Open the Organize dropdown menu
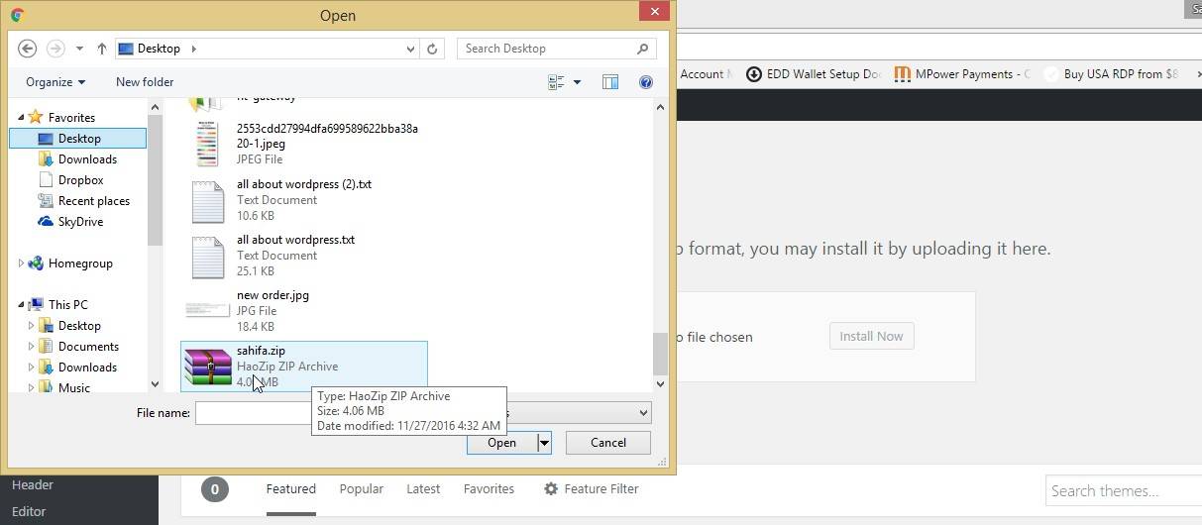 [55, 82]
